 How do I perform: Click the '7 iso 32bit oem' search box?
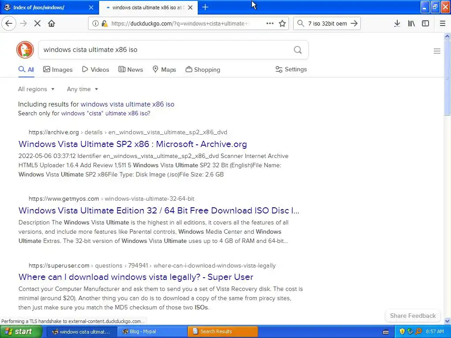(x=328, y=24)
